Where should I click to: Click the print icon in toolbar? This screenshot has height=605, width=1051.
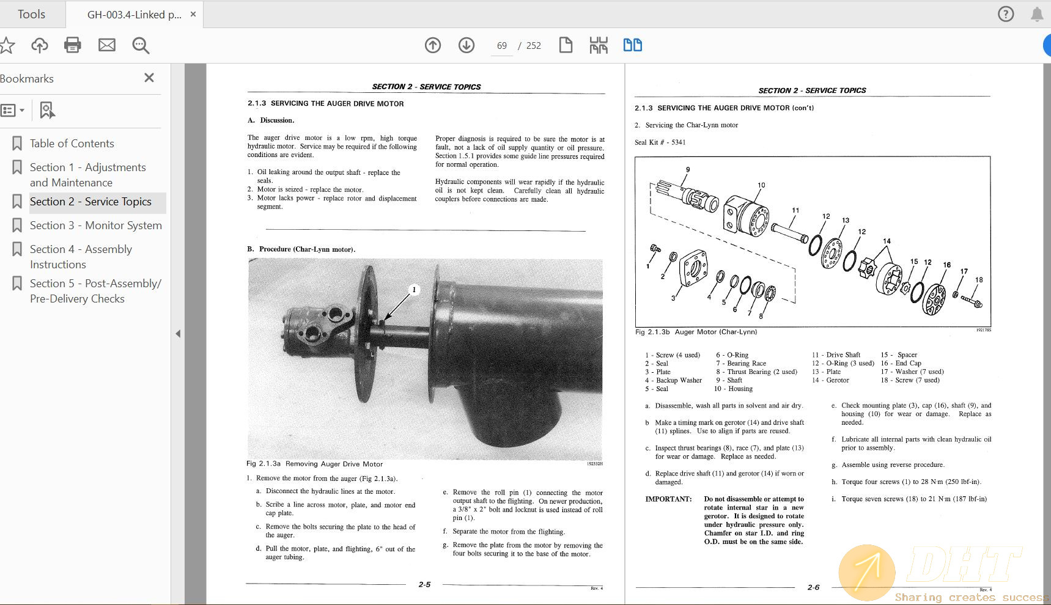point(73,45)
